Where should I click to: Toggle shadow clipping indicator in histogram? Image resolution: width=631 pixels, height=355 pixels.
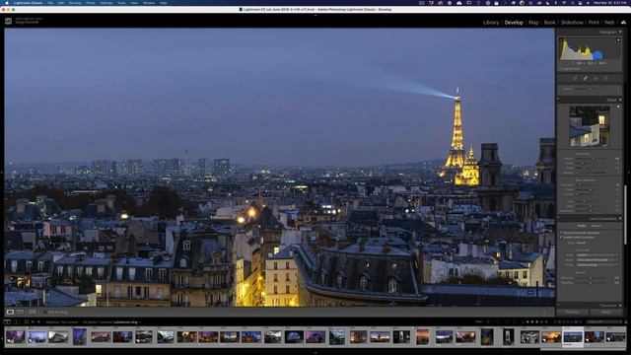[561, 39]
